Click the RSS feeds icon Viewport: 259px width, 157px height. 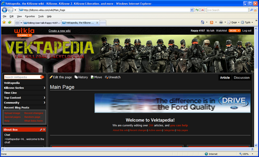(211, 22)
